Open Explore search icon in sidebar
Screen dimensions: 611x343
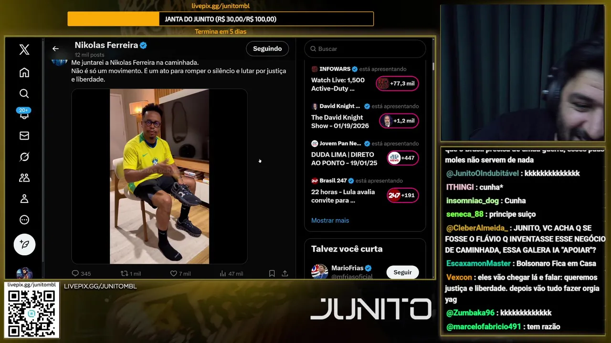point(24,93)
